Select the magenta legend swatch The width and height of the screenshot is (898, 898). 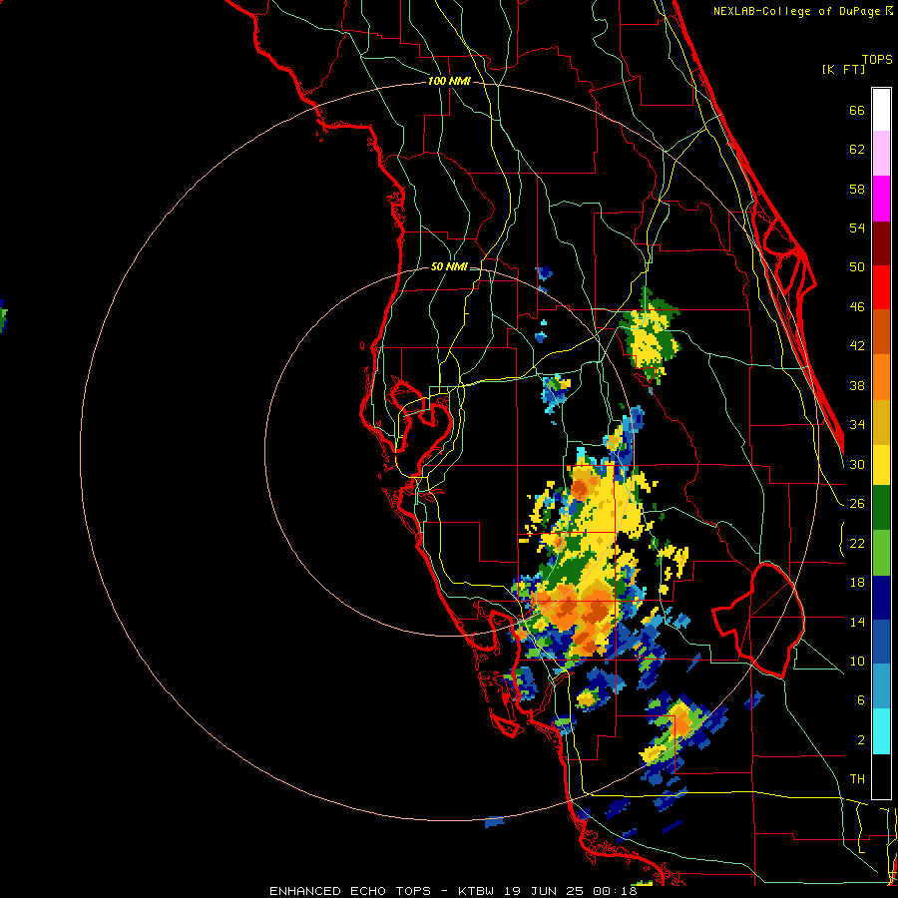[881, 199]
